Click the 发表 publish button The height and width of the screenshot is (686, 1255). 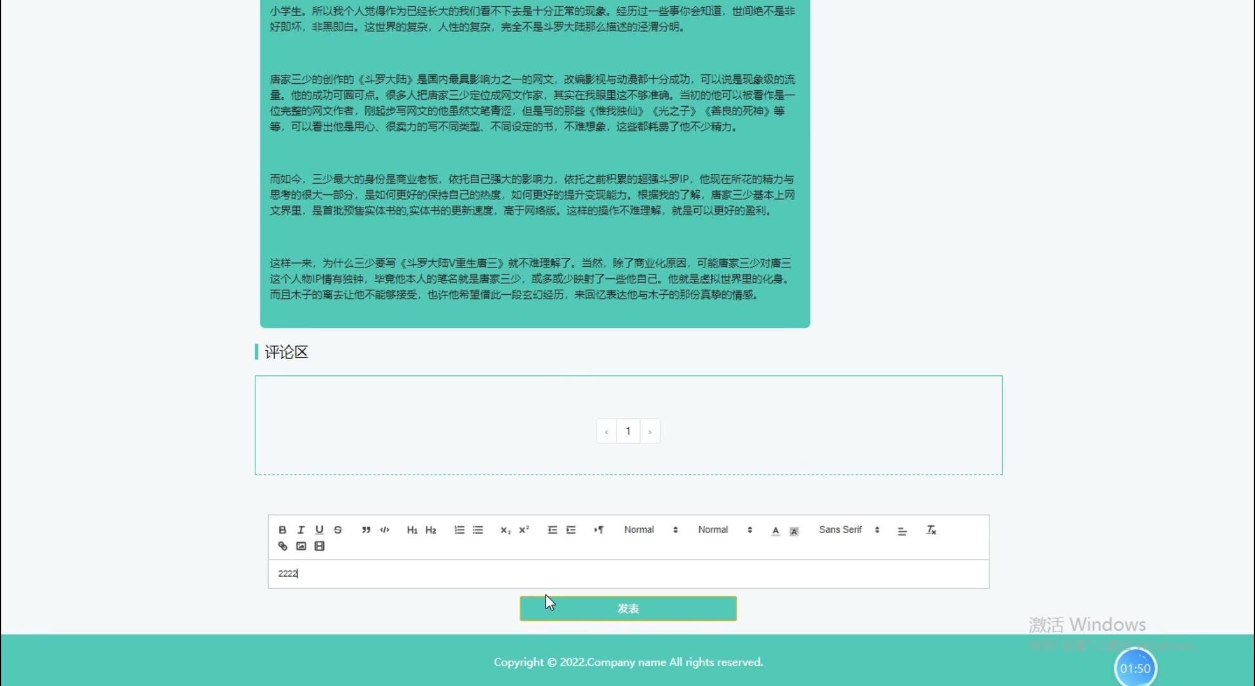pyautogui.click(x=627, y=609)
